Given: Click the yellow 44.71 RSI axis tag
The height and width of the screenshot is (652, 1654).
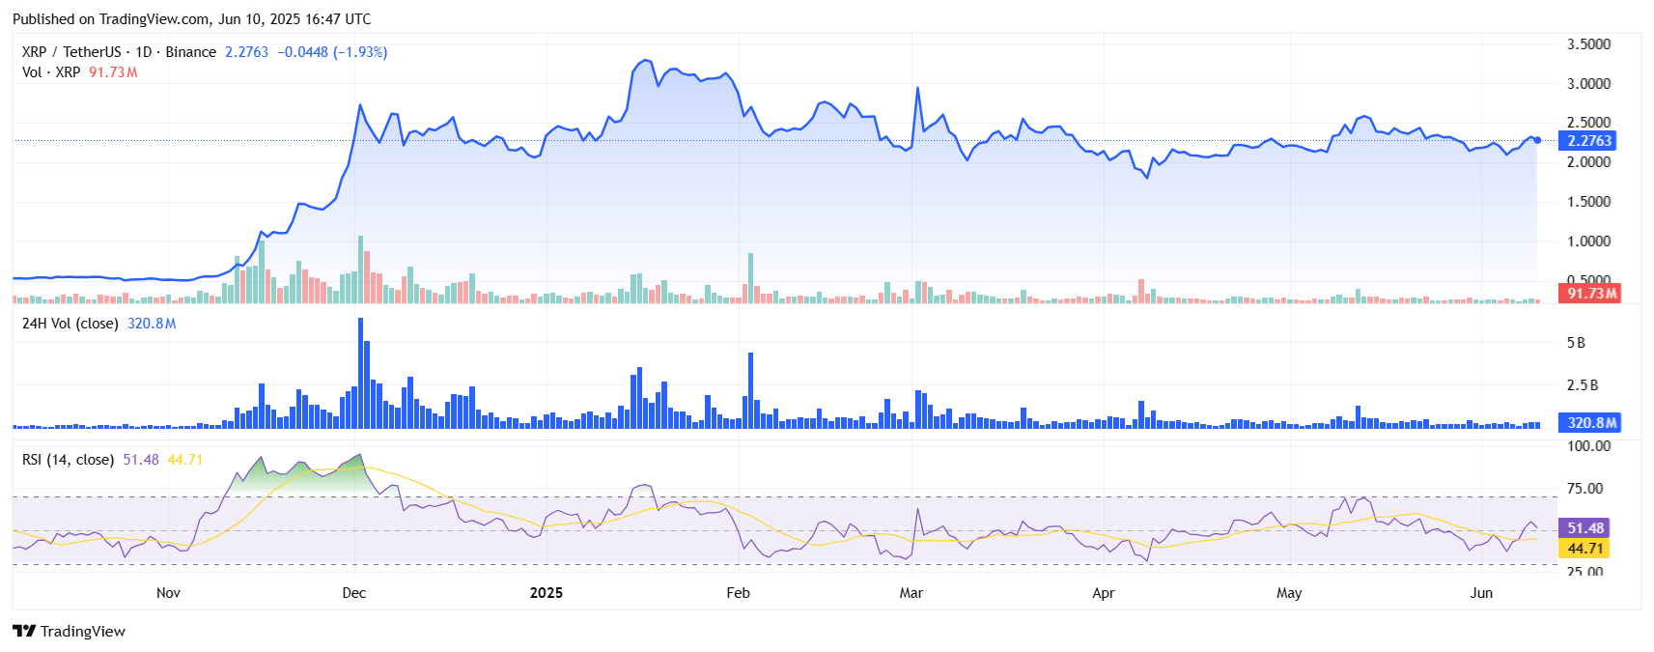Looking at the screenshot, I should (1584, 549).
